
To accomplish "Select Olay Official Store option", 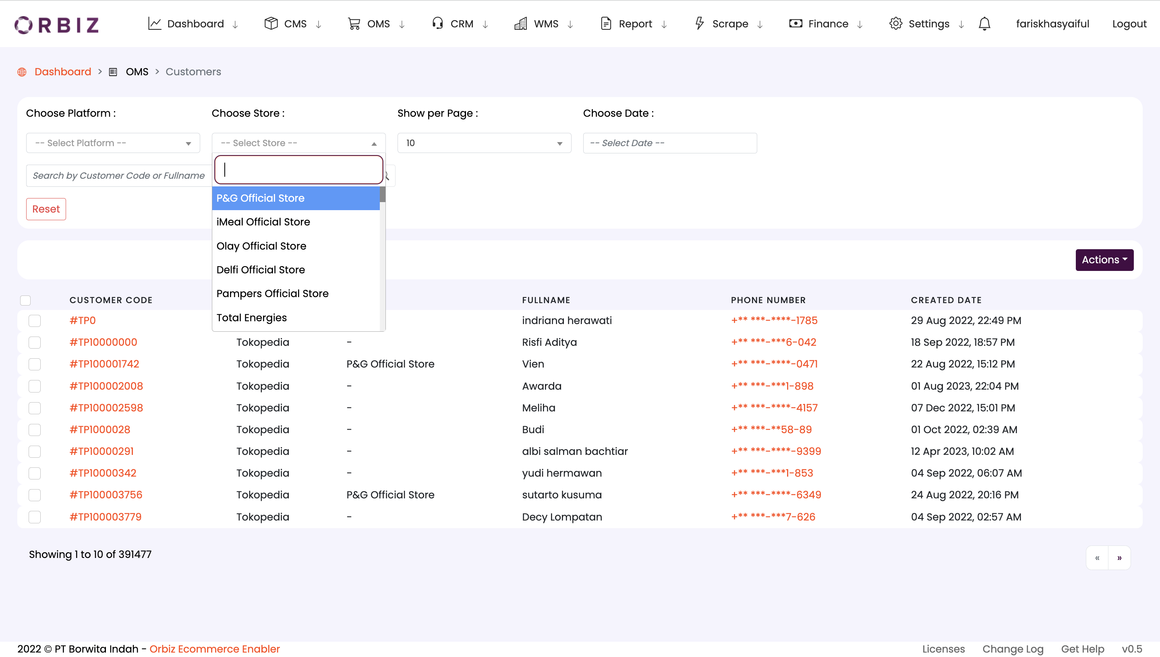I will coord(296,246).
